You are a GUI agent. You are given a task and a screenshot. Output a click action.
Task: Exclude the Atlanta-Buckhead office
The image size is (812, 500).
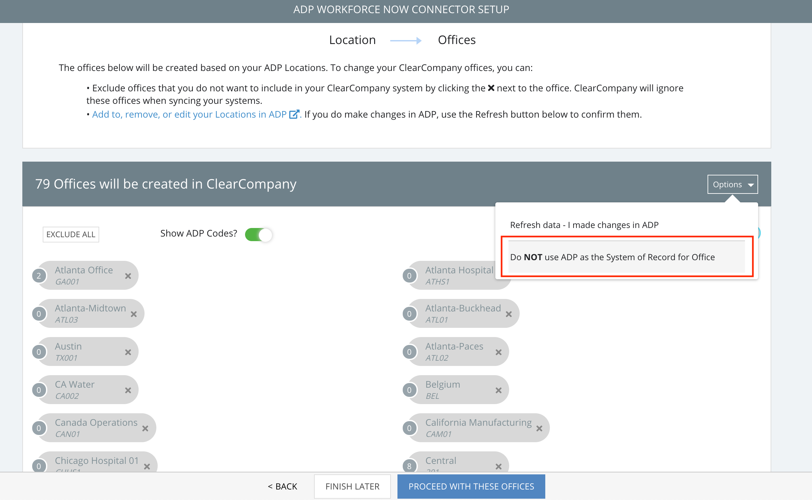pos(509,314)
